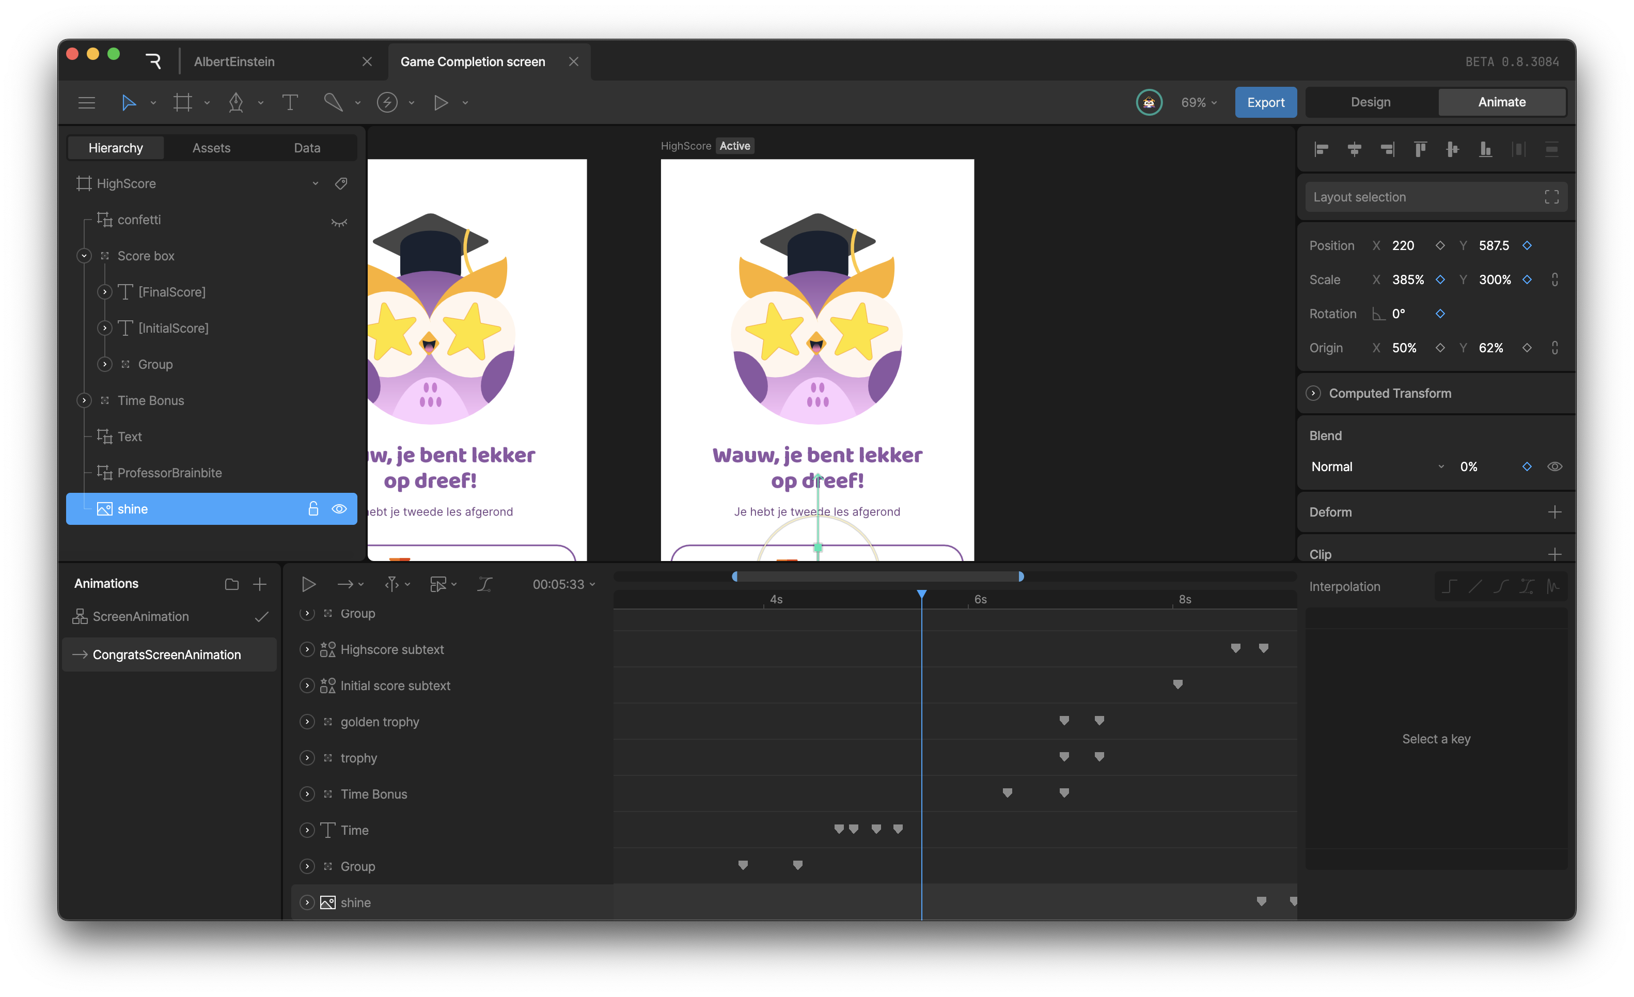This screenshot has width=1634, height=997.
Task: Key the Blend opacity value
Action: point(1527,466)
